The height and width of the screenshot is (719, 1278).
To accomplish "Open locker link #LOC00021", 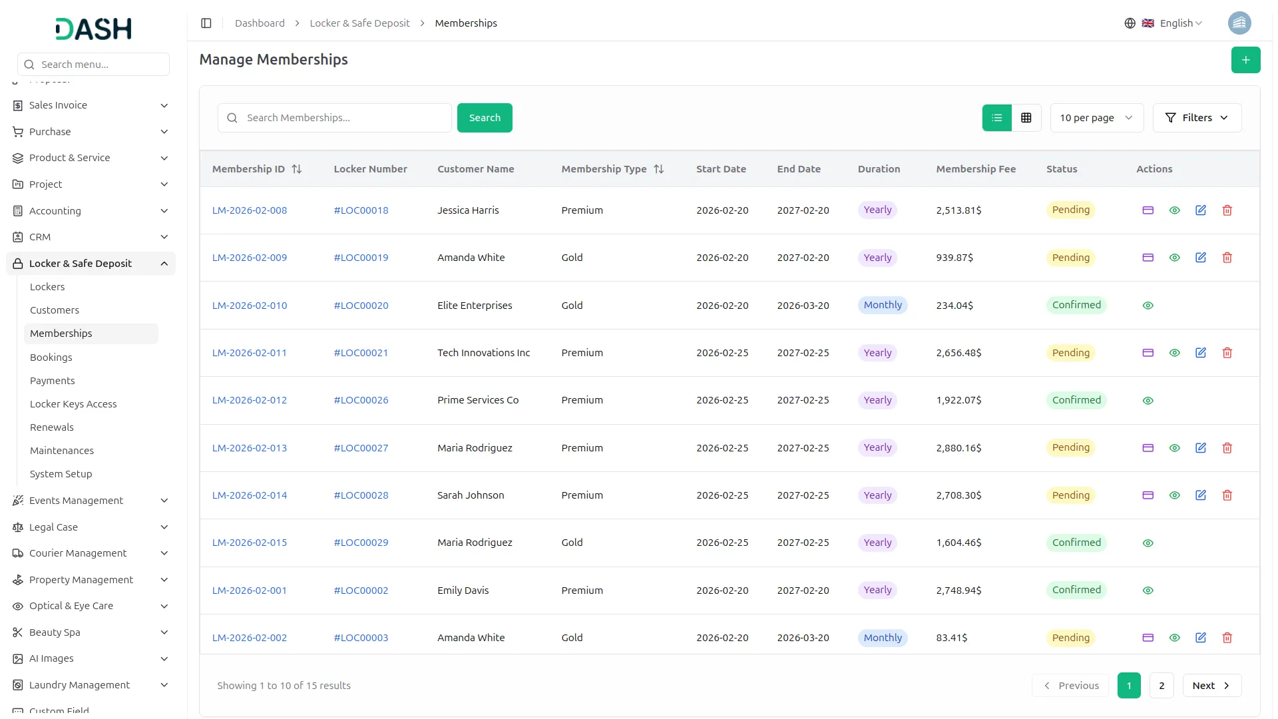I will pos(360,353).
